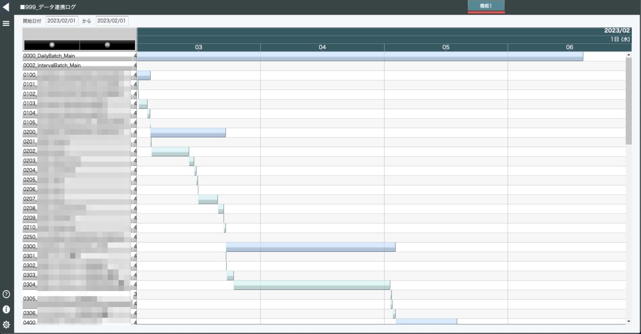
Task: Select the row labeled 0105
Action: point(77,123)
